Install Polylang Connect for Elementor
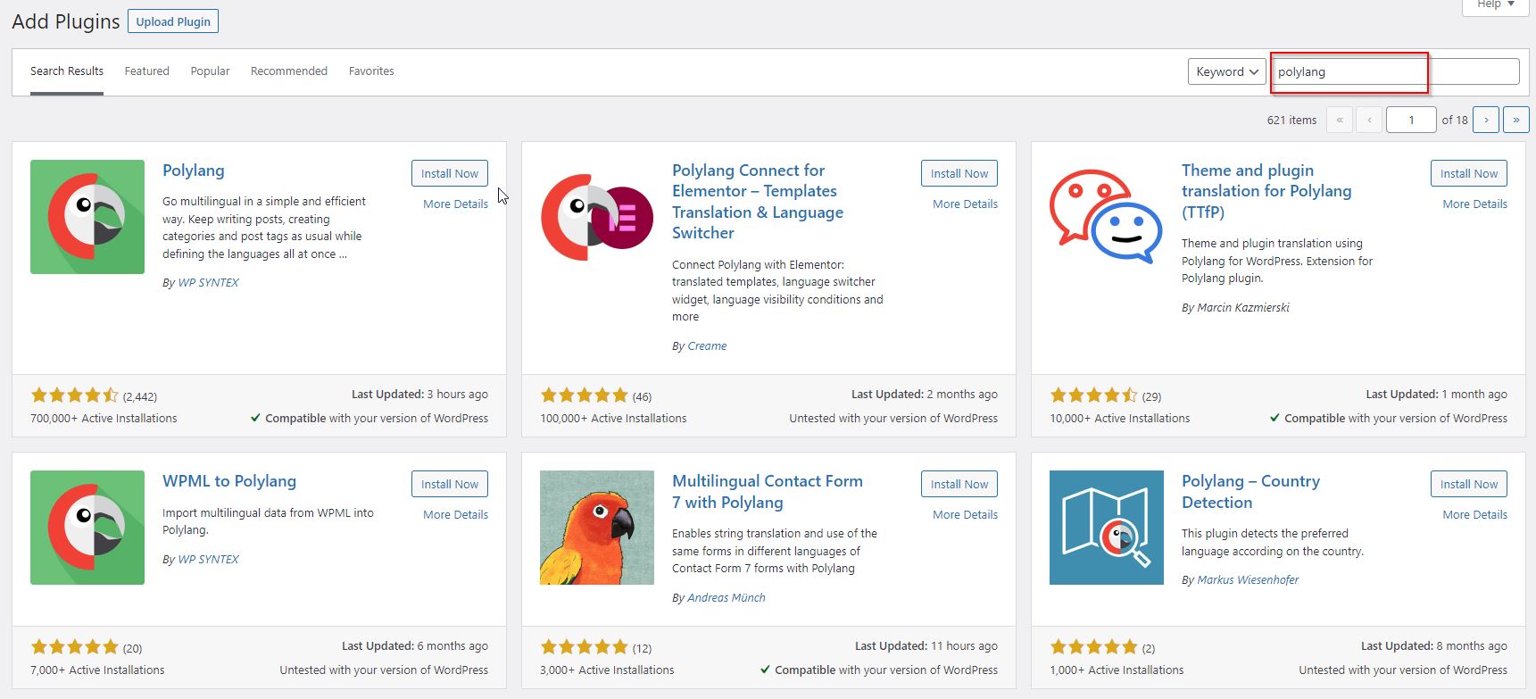Image resolution: width=1536 pixels, height=699 pixels. (x=959, y=173)
